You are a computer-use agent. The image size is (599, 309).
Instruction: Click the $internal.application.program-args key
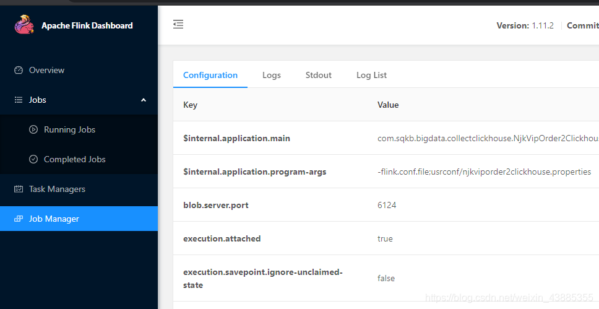click(254, 172)
